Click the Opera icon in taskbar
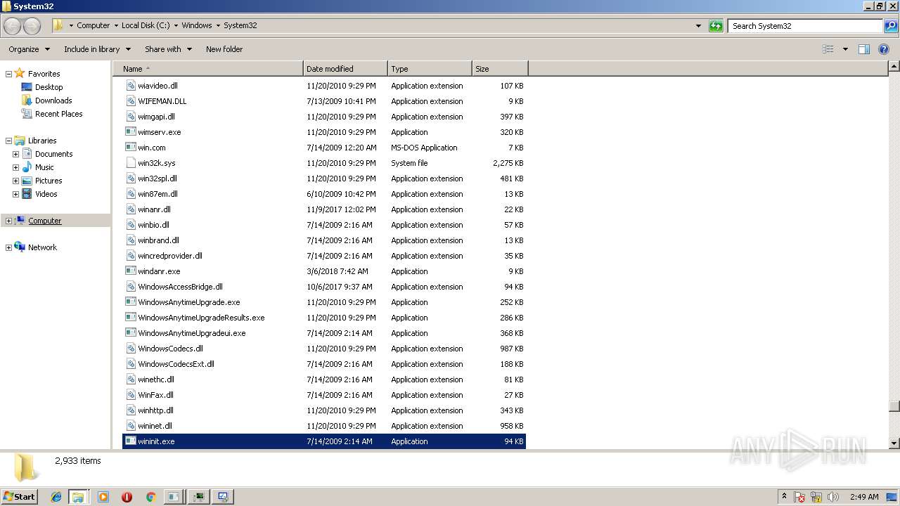Screen dimensions: 900x506 point(127,497)
